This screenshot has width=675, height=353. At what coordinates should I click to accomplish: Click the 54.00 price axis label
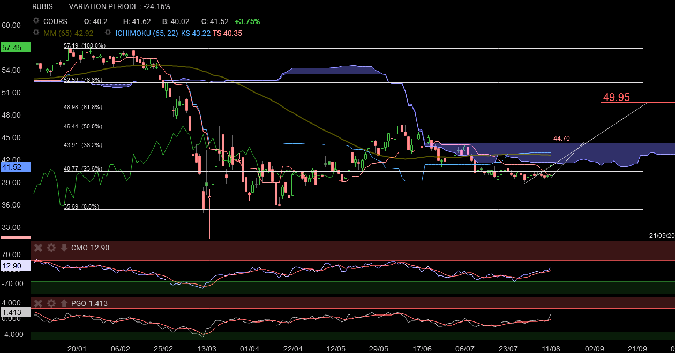(x=11, y=70)
